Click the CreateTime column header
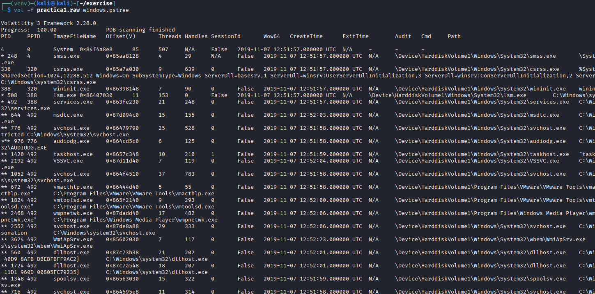The image size is (595, 294). [306, 36]
